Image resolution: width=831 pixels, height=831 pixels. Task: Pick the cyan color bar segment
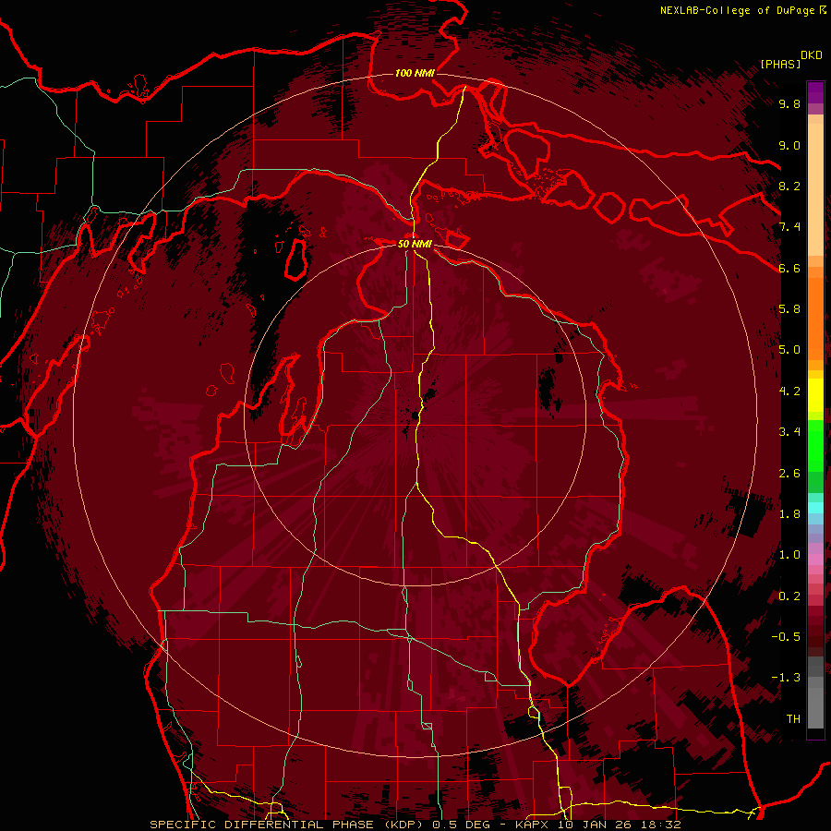pos(815,508)
